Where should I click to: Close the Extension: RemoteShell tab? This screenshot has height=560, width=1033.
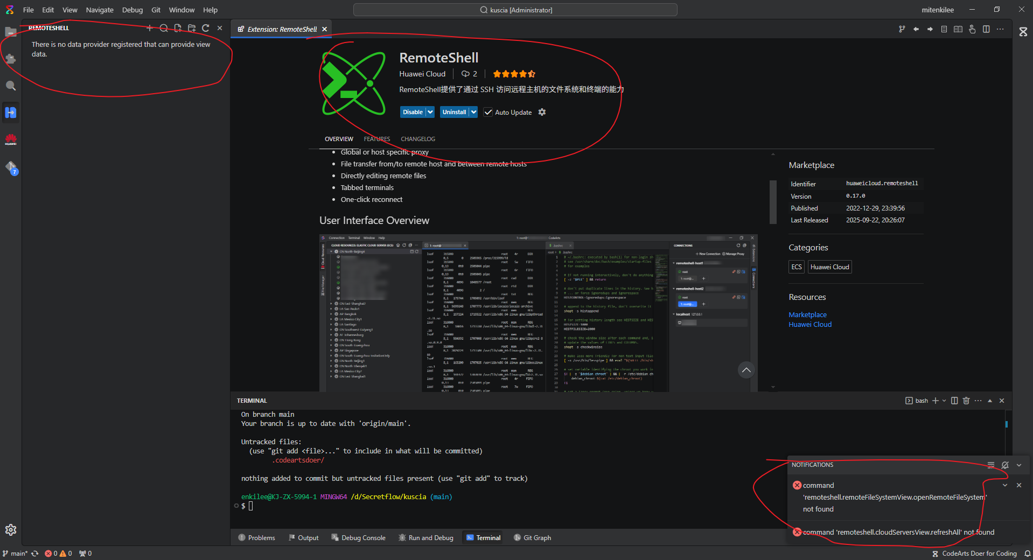coord(324,29)
